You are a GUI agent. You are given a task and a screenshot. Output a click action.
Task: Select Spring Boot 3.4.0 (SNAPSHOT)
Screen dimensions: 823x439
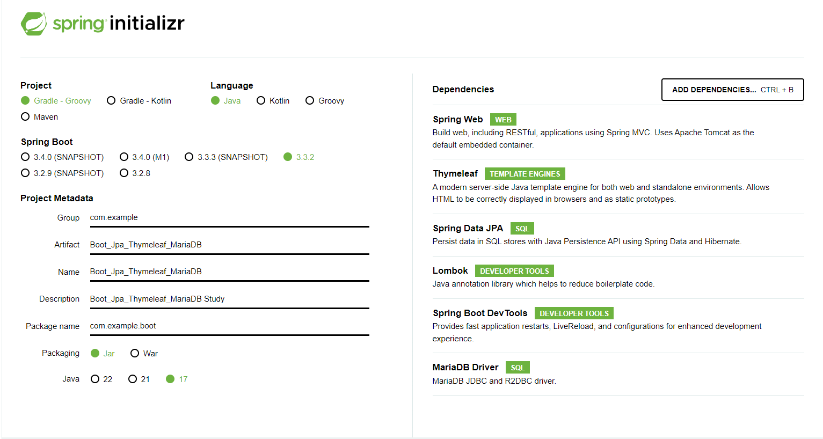[62, 157]
